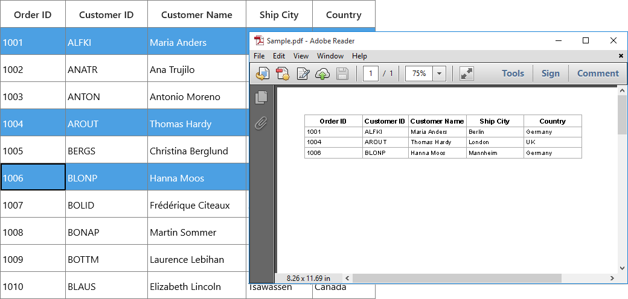Open the Page Thumbnails sidebar panel

pyautogui.click(x=261, y=97)
